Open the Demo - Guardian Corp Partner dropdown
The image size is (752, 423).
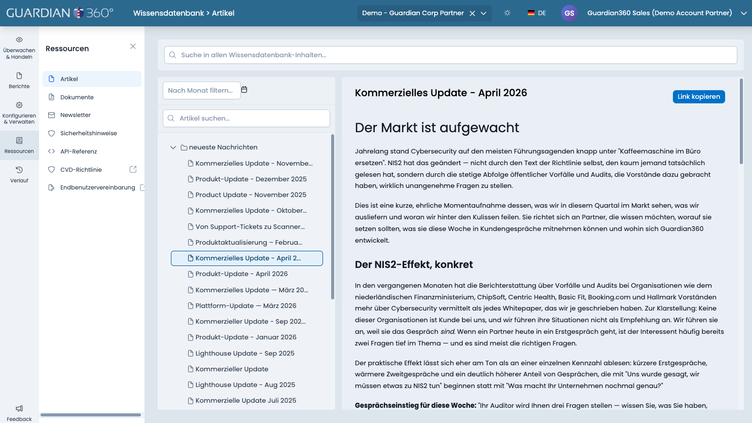484,13
